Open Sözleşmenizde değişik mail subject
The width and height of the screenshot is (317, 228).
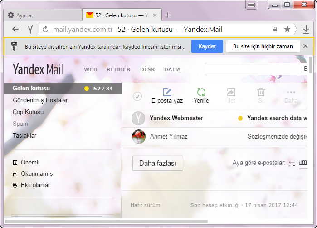tap(278, 136)
